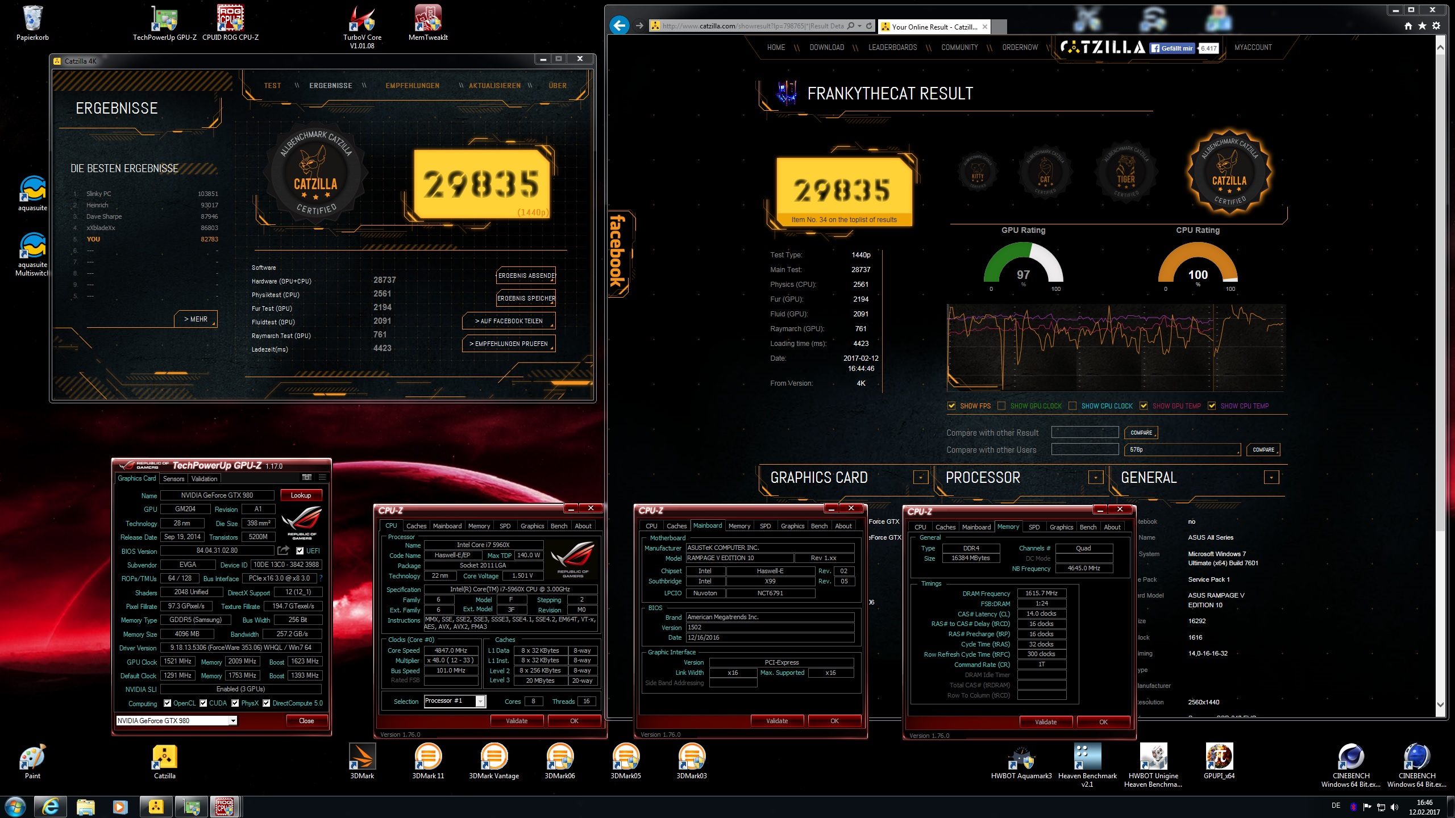
Task: Open the TEST tab in Catzilla 4K
Action: pyautogui.click(x=272, y=86)
